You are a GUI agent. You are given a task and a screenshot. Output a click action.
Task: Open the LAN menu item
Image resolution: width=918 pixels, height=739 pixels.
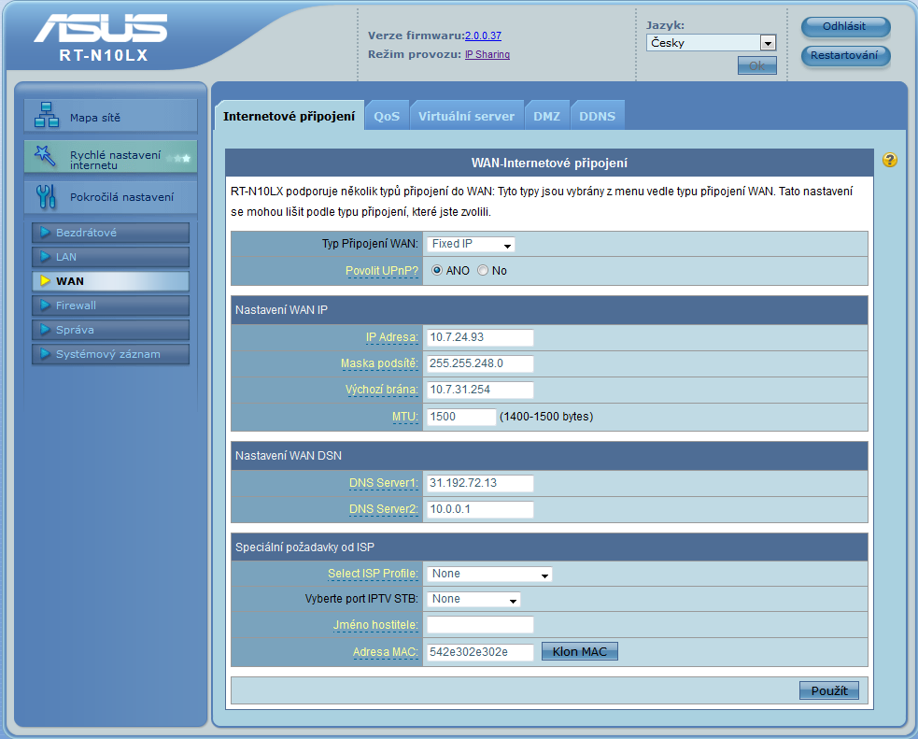(x=110, y=257)
